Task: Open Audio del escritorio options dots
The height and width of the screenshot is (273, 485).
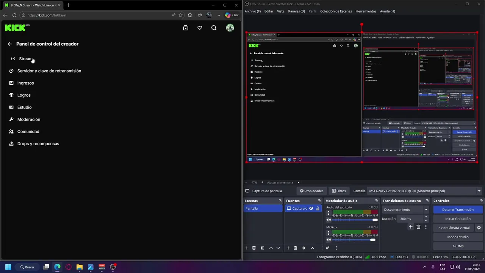Action: point(329,213)
